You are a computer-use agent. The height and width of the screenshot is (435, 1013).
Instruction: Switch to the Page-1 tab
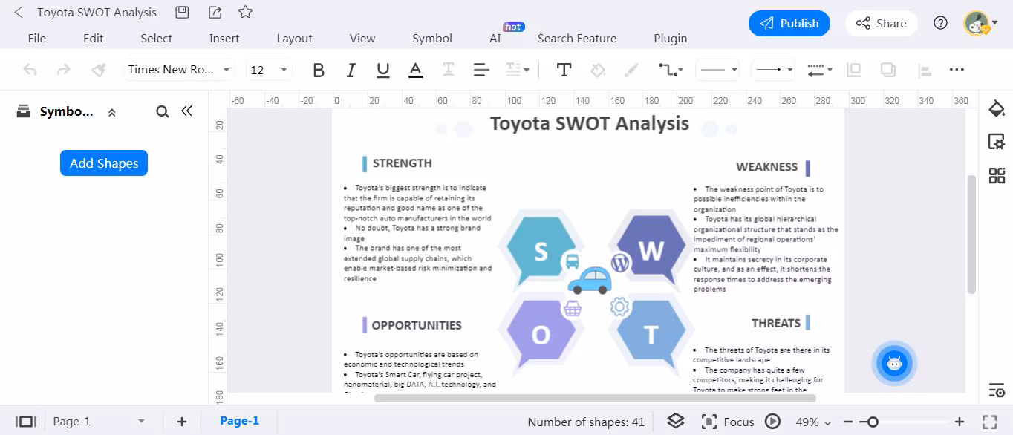pos(240,421)
